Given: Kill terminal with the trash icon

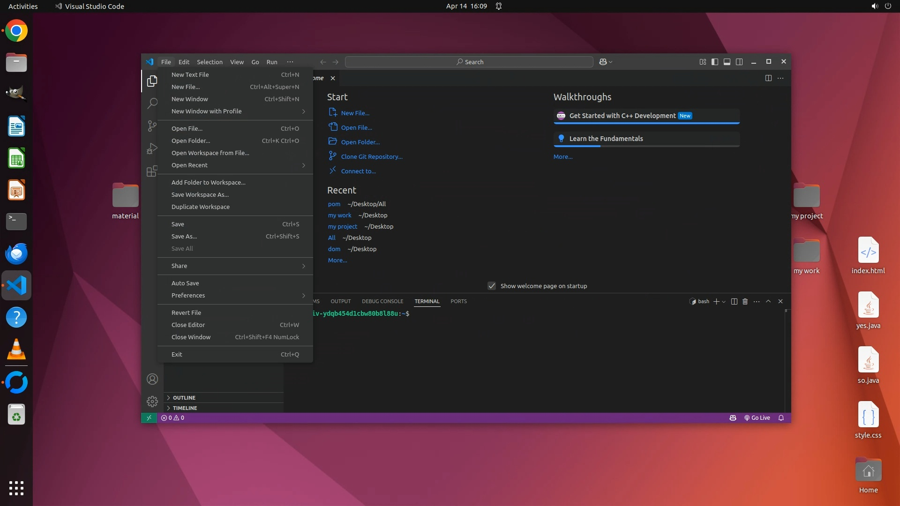Looking at the screenshot, I should (745, 301).
